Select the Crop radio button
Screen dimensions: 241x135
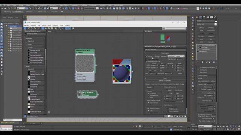(168, 93)
